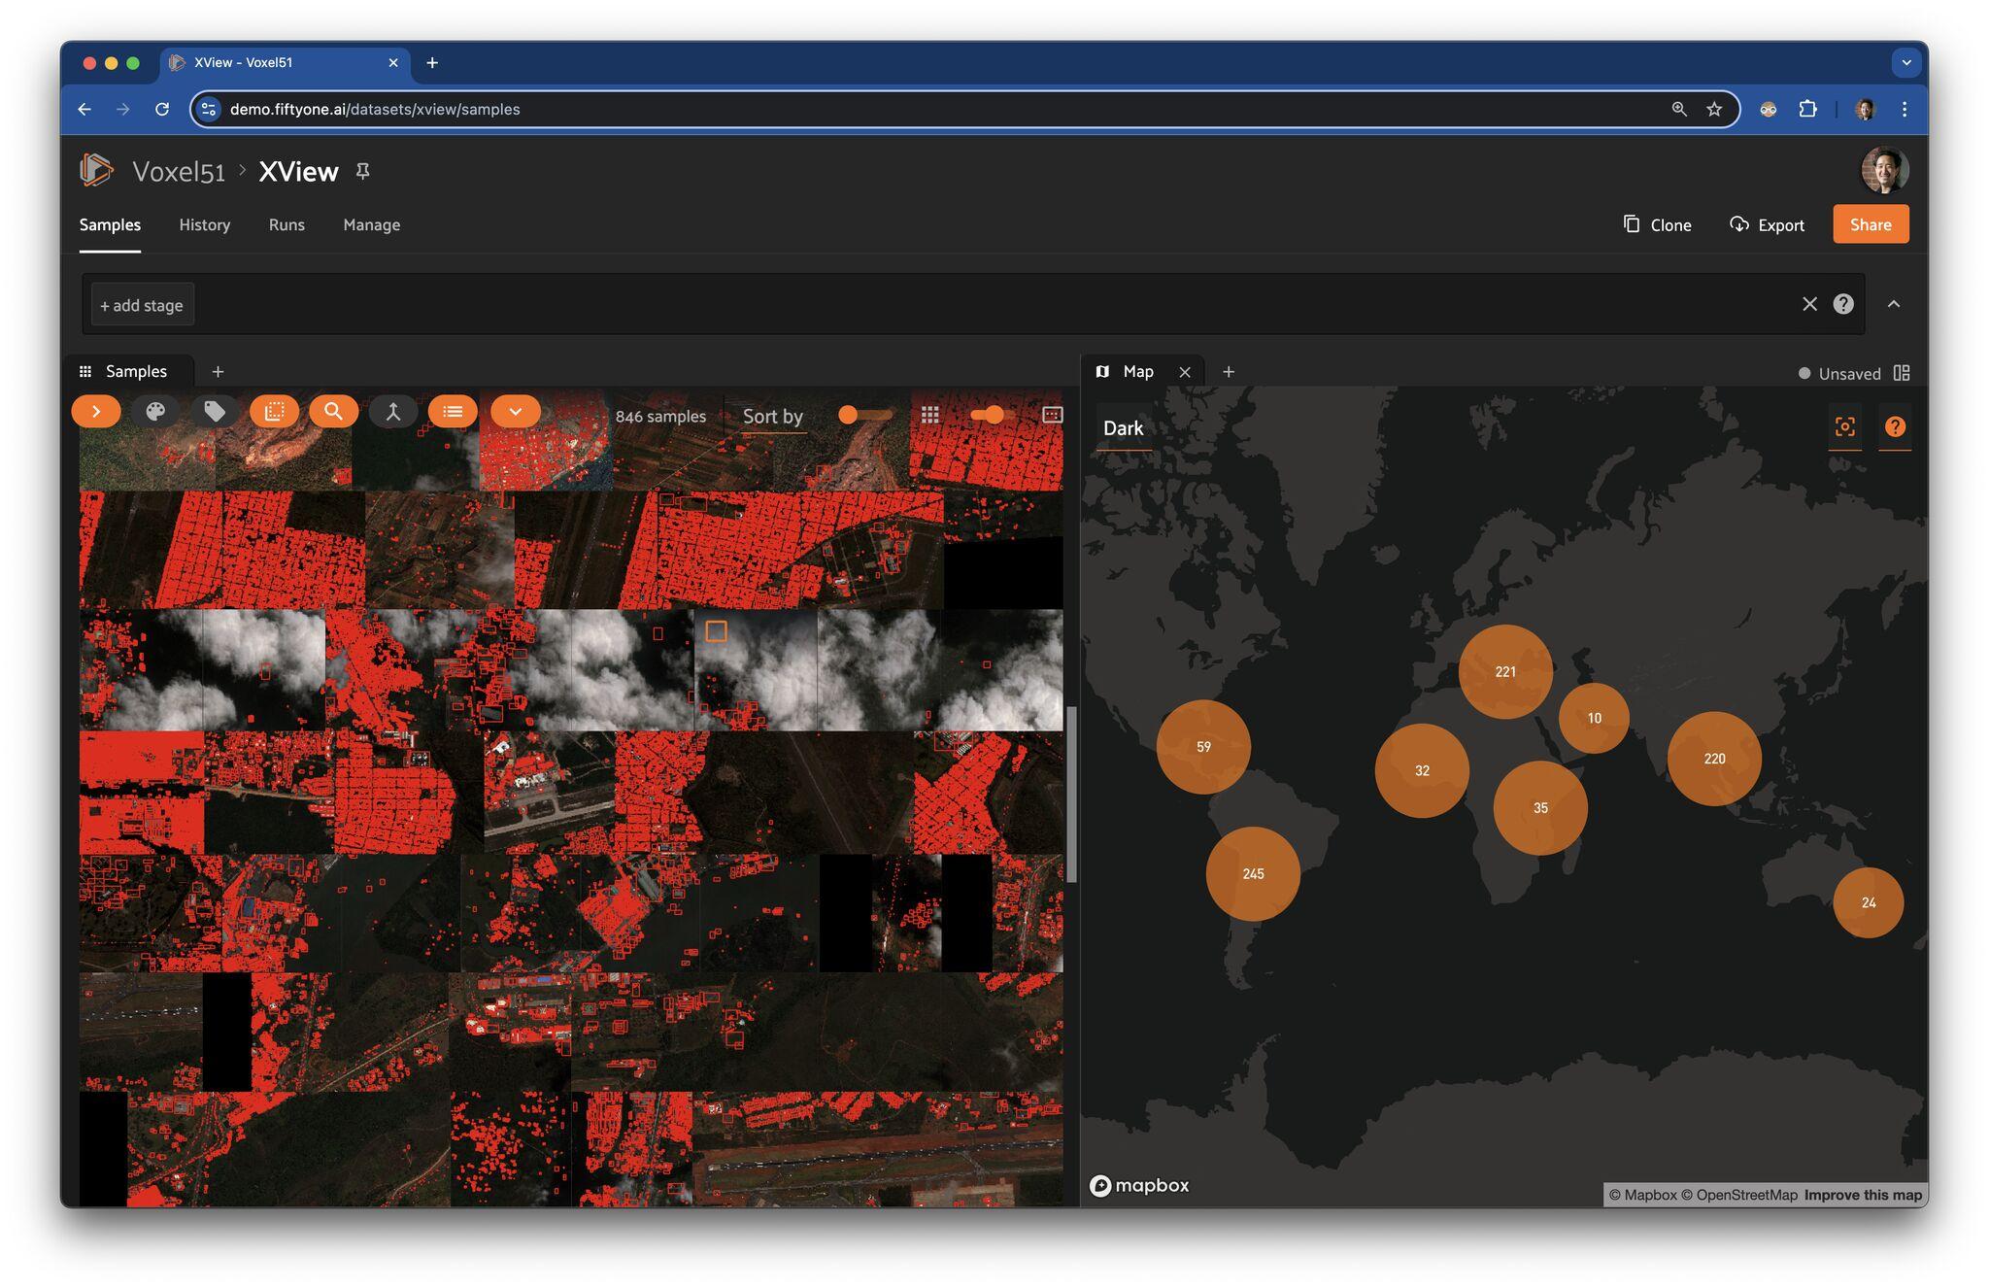Open the Sort by dropdown
1989x1288 pixels.
pos(773,417)
